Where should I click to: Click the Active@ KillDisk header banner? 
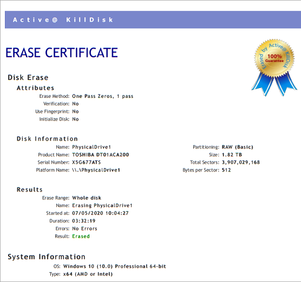[x=153, y=20]
